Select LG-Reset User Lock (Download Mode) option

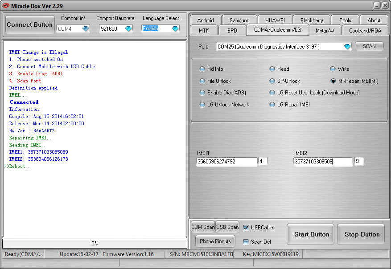point(314,93)
